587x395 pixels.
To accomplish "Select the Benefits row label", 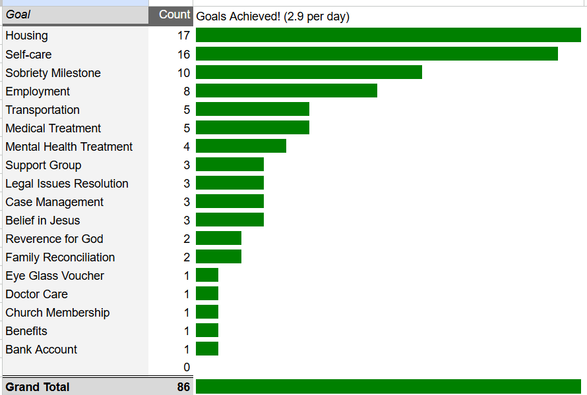I will click(26, 331).
